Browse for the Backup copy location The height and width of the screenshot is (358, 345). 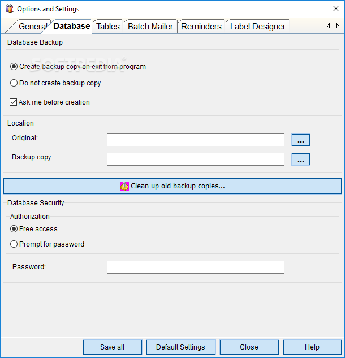tap(301, 159)
